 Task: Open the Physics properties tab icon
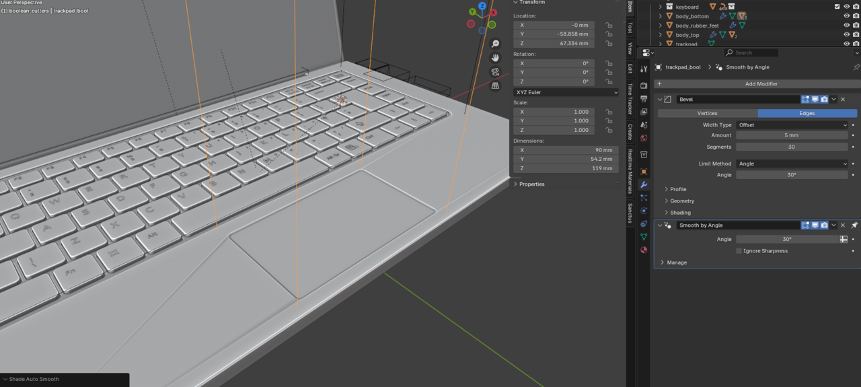coord(644,211)
